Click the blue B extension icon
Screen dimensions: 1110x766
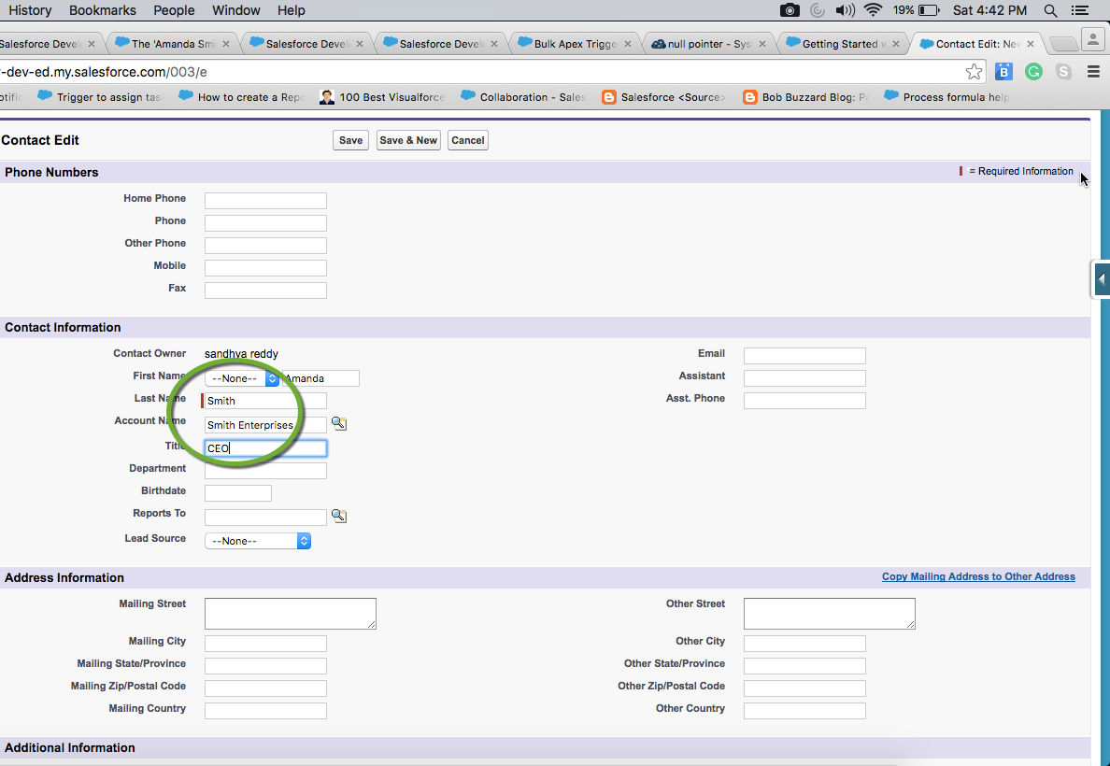point(1003,72)
